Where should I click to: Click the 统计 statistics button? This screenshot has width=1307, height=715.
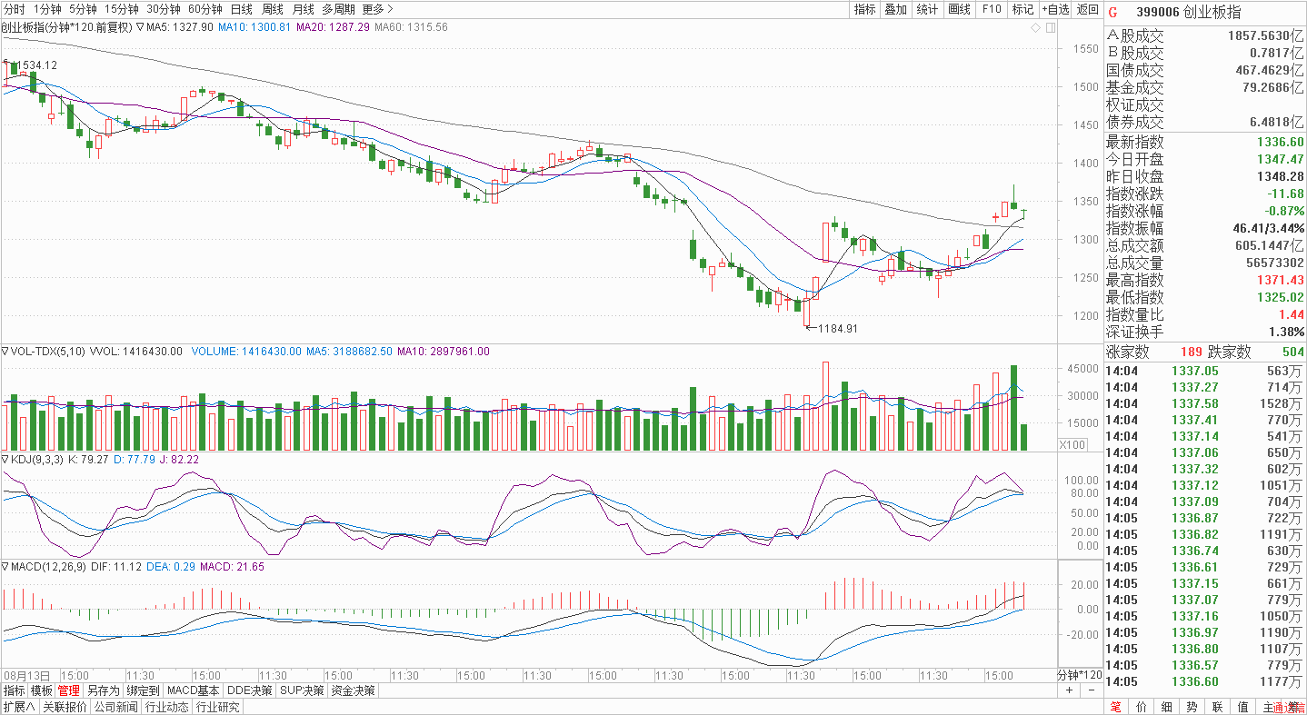tap(927, 9)
